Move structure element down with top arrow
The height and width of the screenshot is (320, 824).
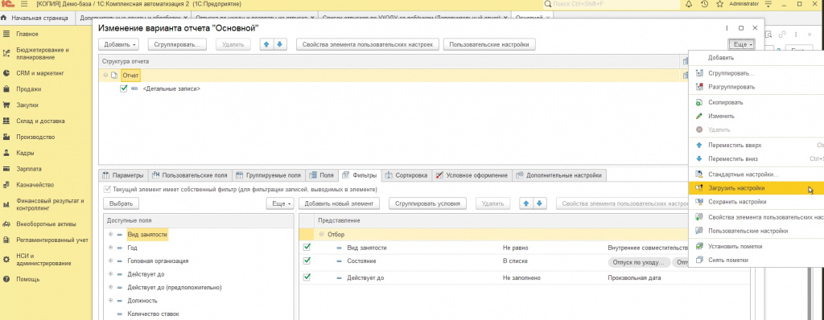point(279,45)
